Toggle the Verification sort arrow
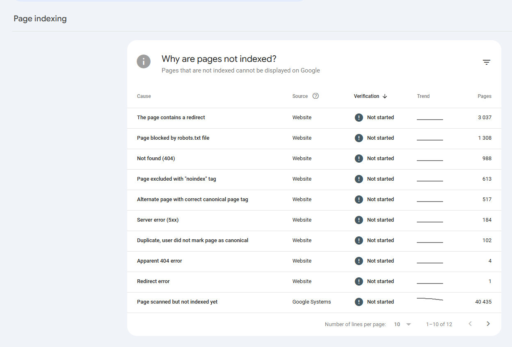The height and width of the screenshot is (347, 512). 385,96
